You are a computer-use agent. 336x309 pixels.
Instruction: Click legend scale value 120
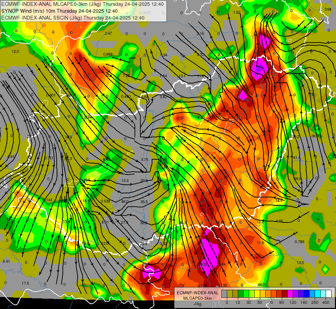pos(293,302)
